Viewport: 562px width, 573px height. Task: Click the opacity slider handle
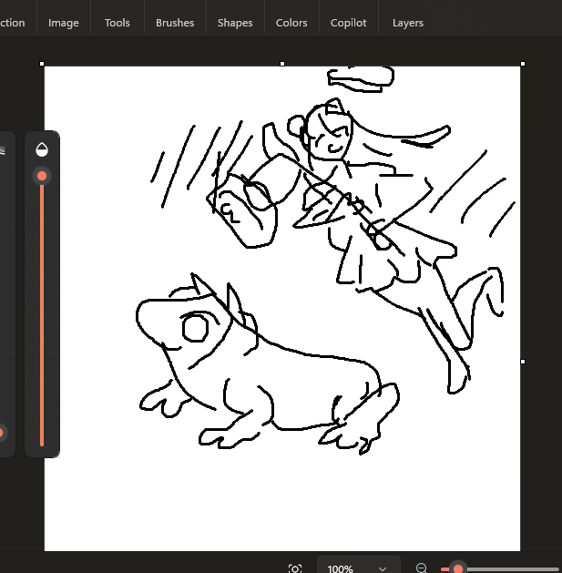tap(42, 176)
